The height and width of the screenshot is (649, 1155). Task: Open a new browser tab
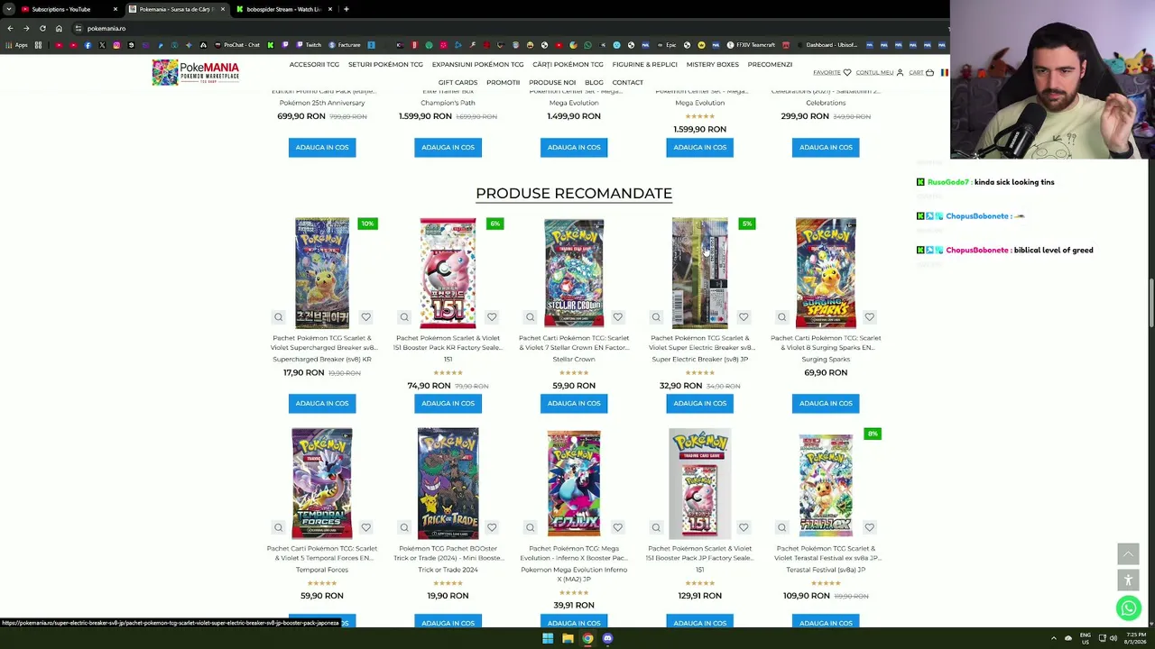click(346, 9)
